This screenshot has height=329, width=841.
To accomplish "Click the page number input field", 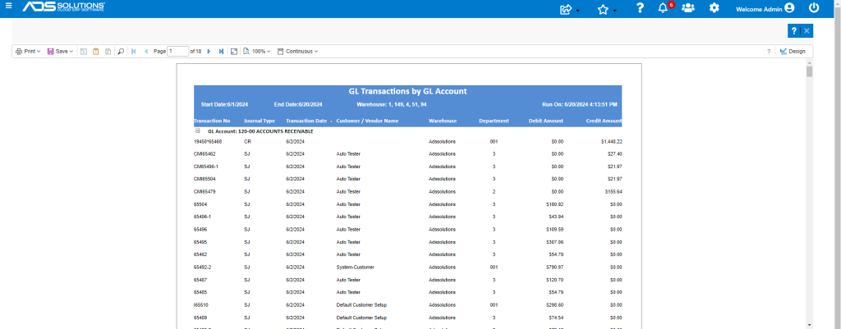I will pos(177,52).
